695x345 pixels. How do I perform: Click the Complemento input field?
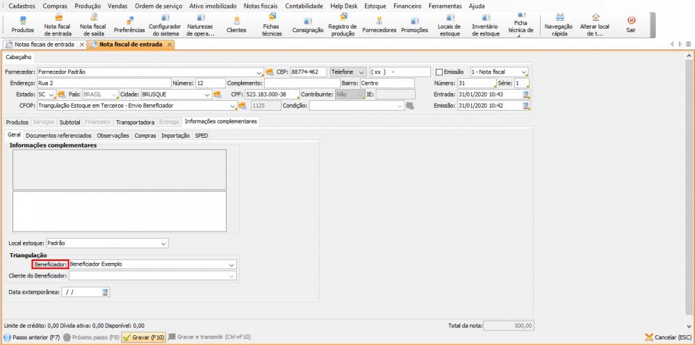(x=293, y=83)
